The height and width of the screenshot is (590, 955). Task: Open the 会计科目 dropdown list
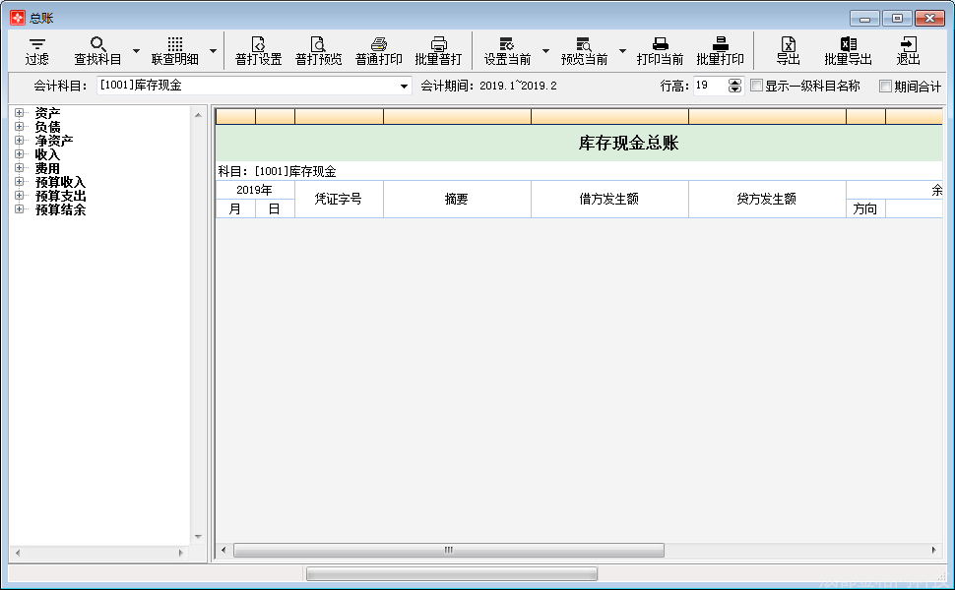tap(404, 87)
